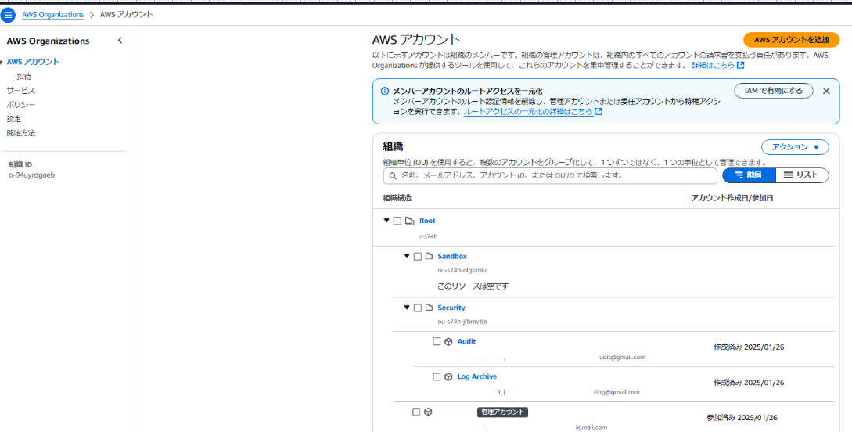Collapse the Sandbox OU node
This screenshot has width=852, height=432.
[406, 256]
